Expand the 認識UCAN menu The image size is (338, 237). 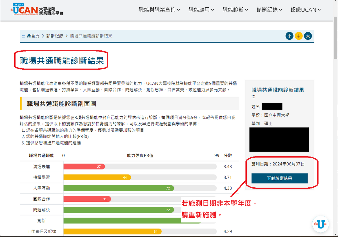306,10
